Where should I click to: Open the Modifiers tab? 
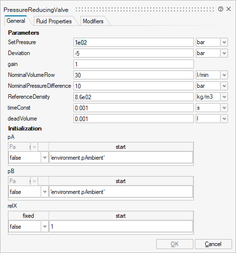93,21
